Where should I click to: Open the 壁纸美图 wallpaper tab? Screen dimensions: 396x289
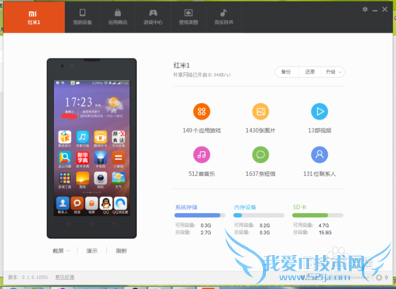(188, 17)
